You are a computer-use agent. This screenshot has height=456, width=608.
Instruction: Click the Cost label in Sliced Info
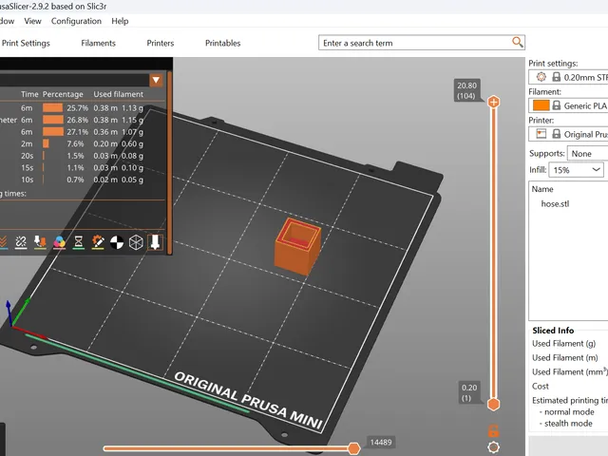pos(541,387)
